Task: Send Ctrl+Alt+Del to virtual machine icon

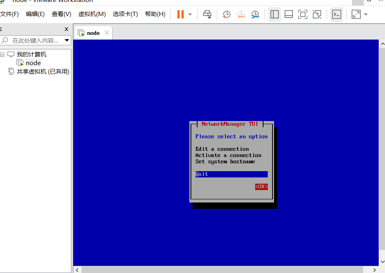Action: 207,14
